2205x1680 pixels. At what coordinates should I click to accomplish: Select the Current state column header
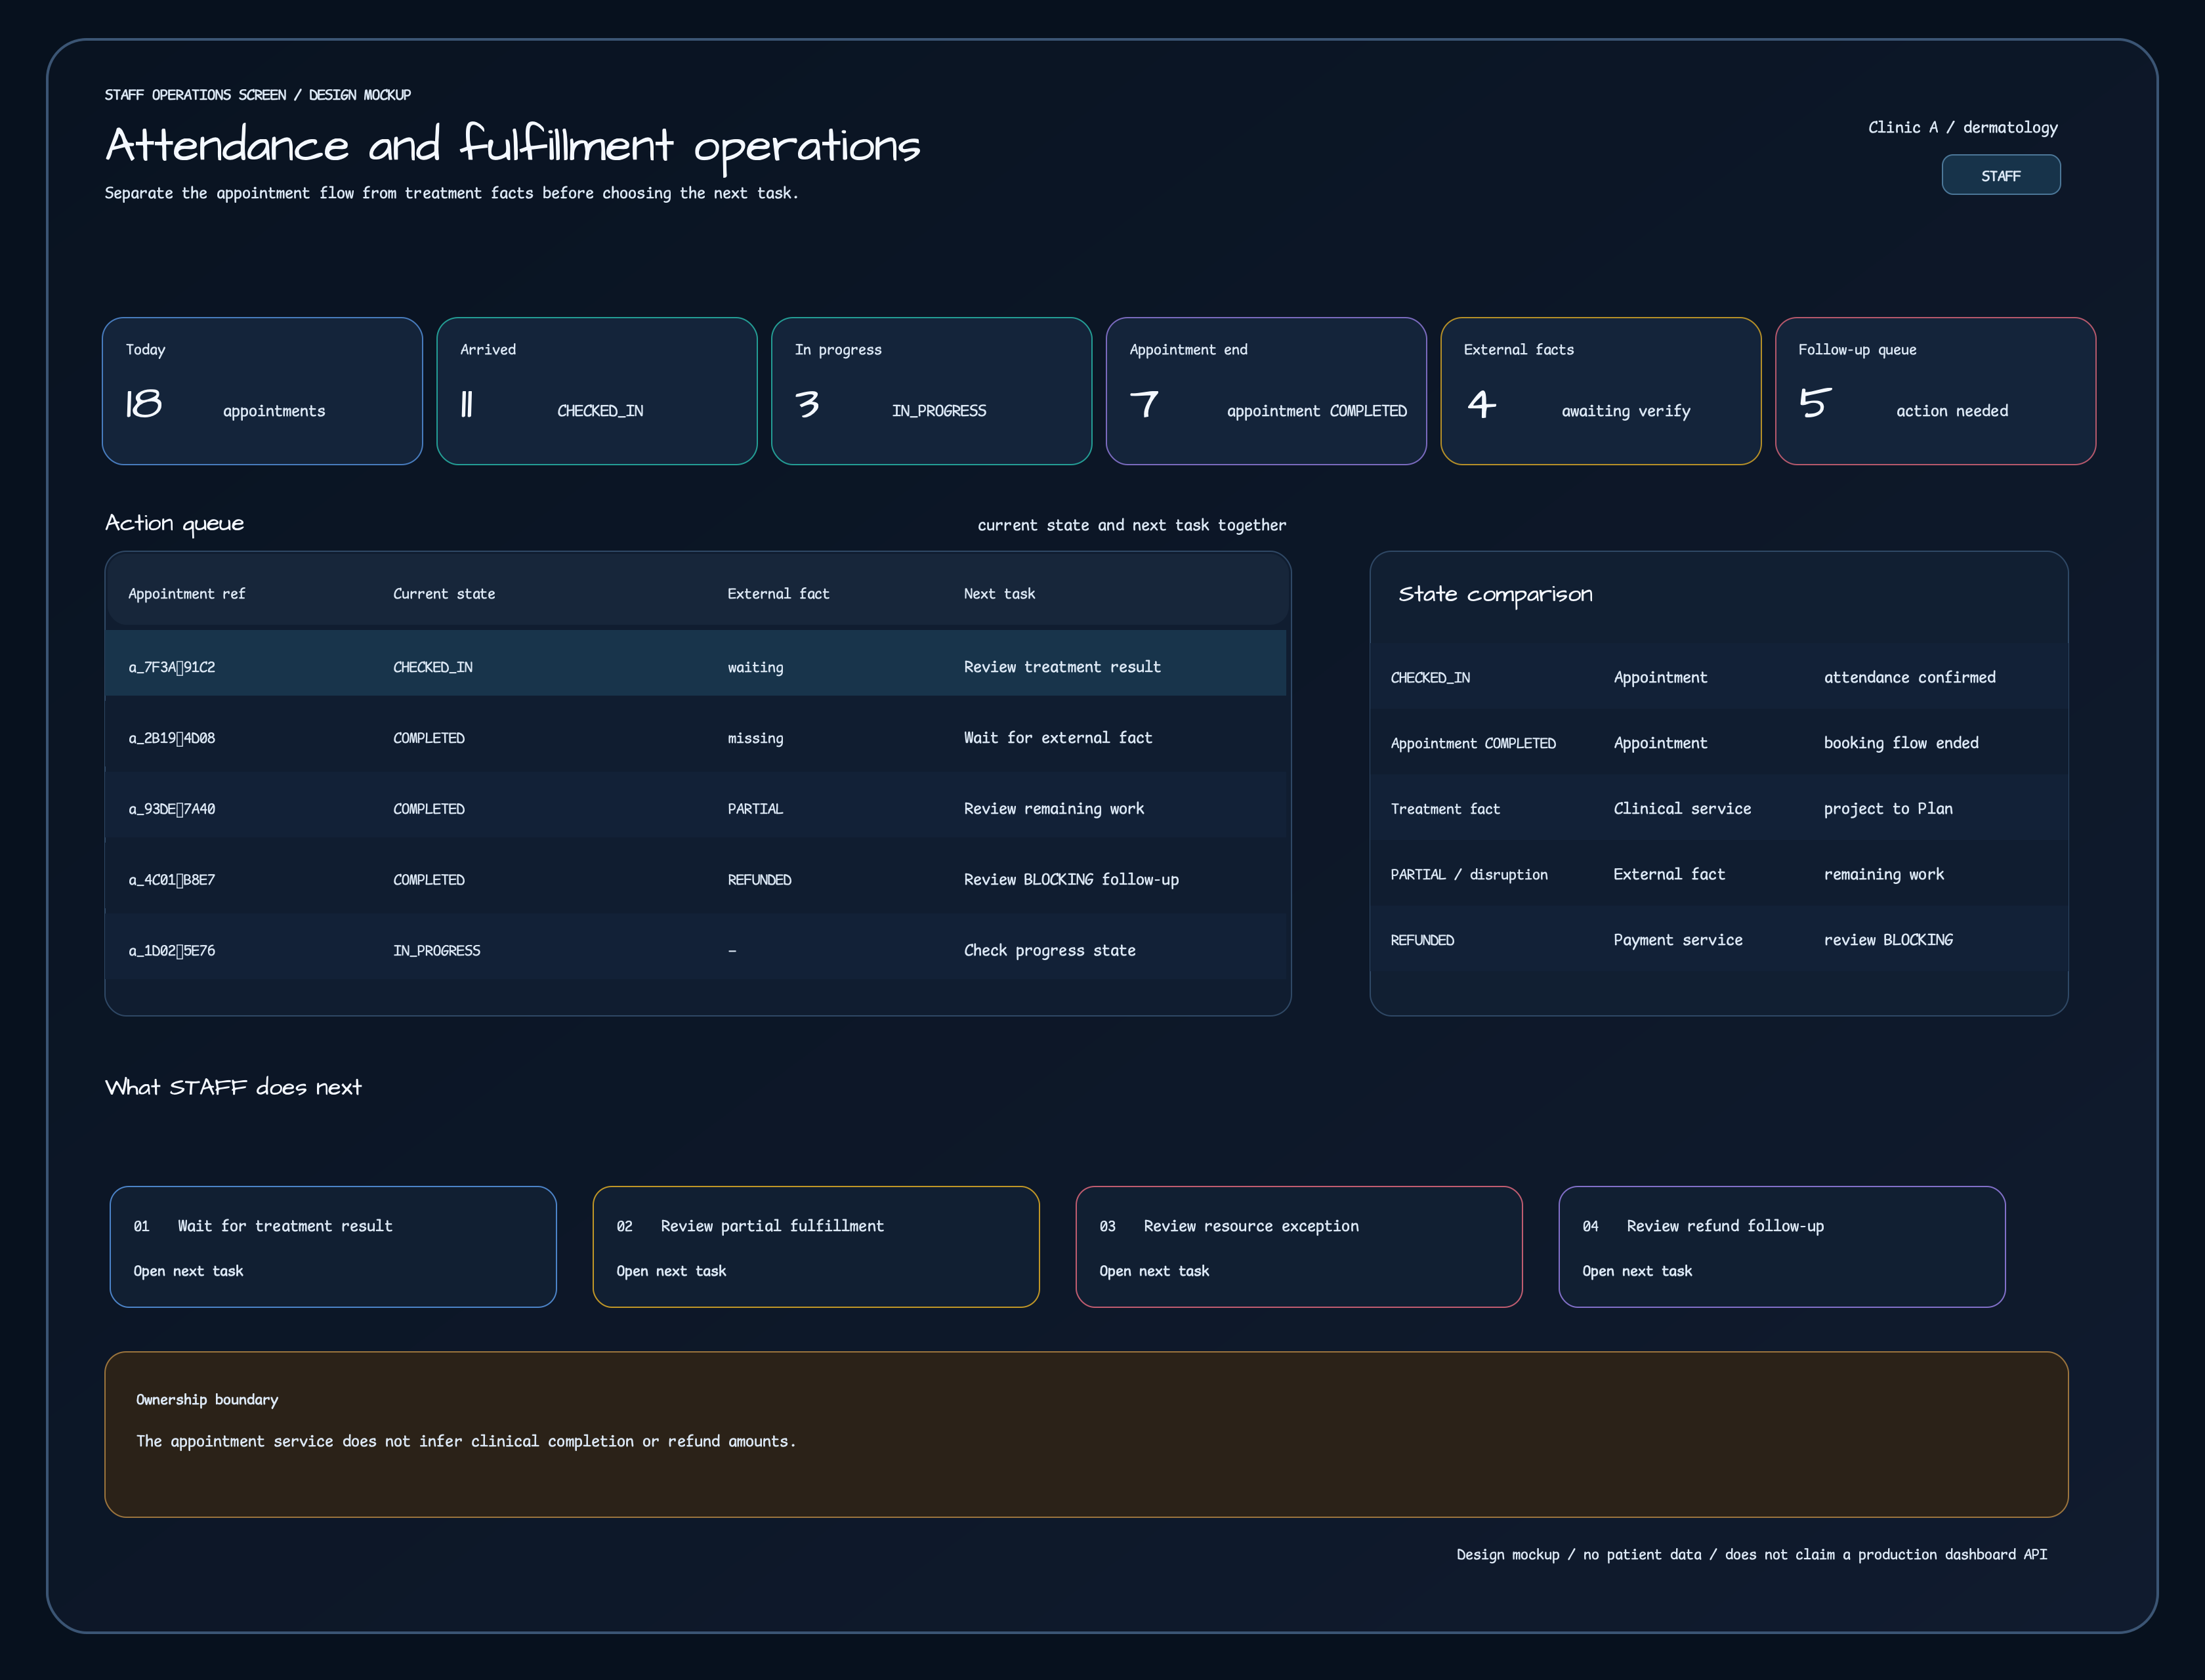(x=444, y=594)
